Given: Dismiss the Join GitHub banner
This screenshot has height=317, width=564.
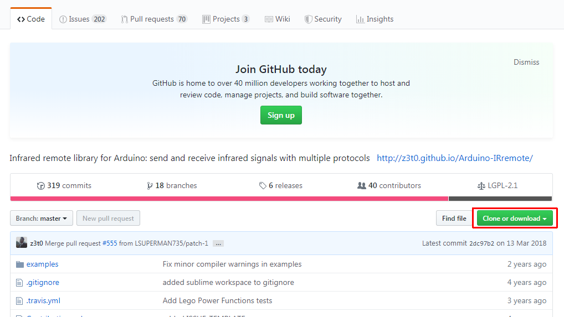Looking at the screenshot, I should pyautogui.click(x=526, y=62).
